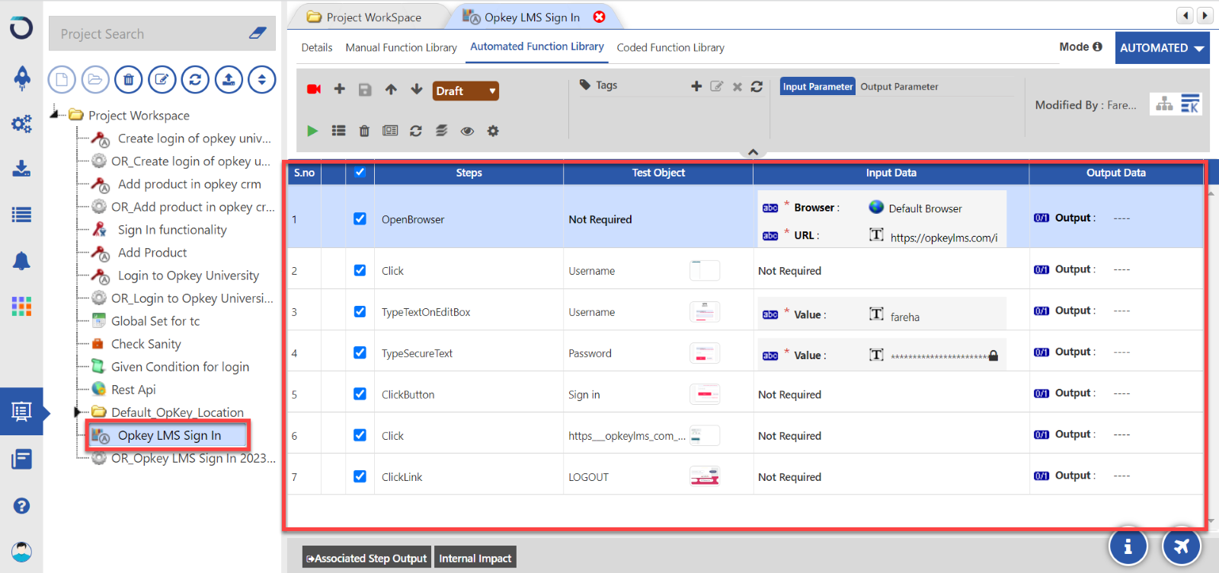Open help question mark in sidebar

point(21,506)
